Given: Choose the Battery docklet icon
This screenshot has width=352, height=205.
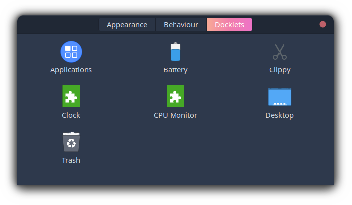Looking at the screenshot, I should [176, 52].
